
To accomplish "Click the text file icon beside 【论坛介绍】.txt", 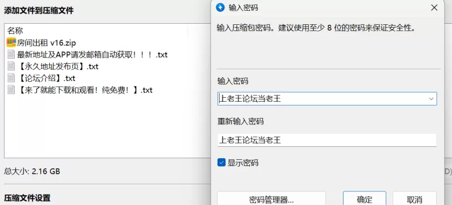I will [11, 78].
